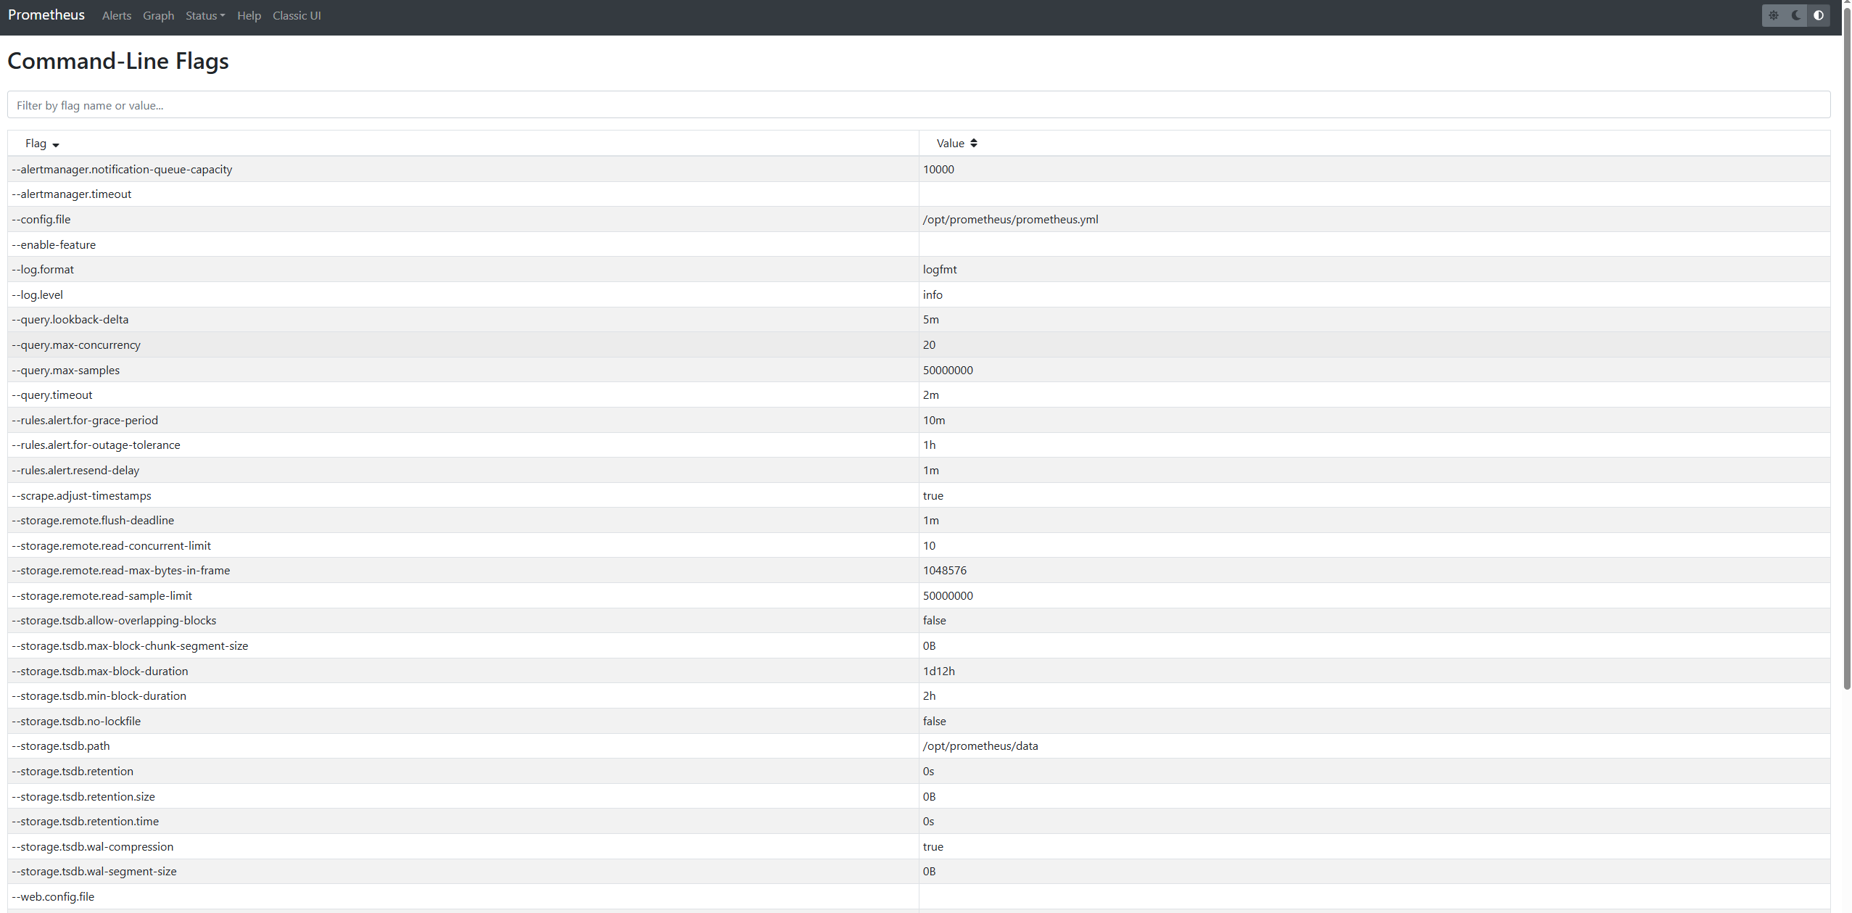
Task: Expand the Status dropdown menu
Action: pos(205,16)
